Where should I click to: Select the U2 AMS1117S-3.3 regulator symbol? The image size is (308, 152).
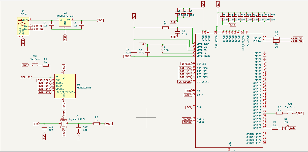65,22
